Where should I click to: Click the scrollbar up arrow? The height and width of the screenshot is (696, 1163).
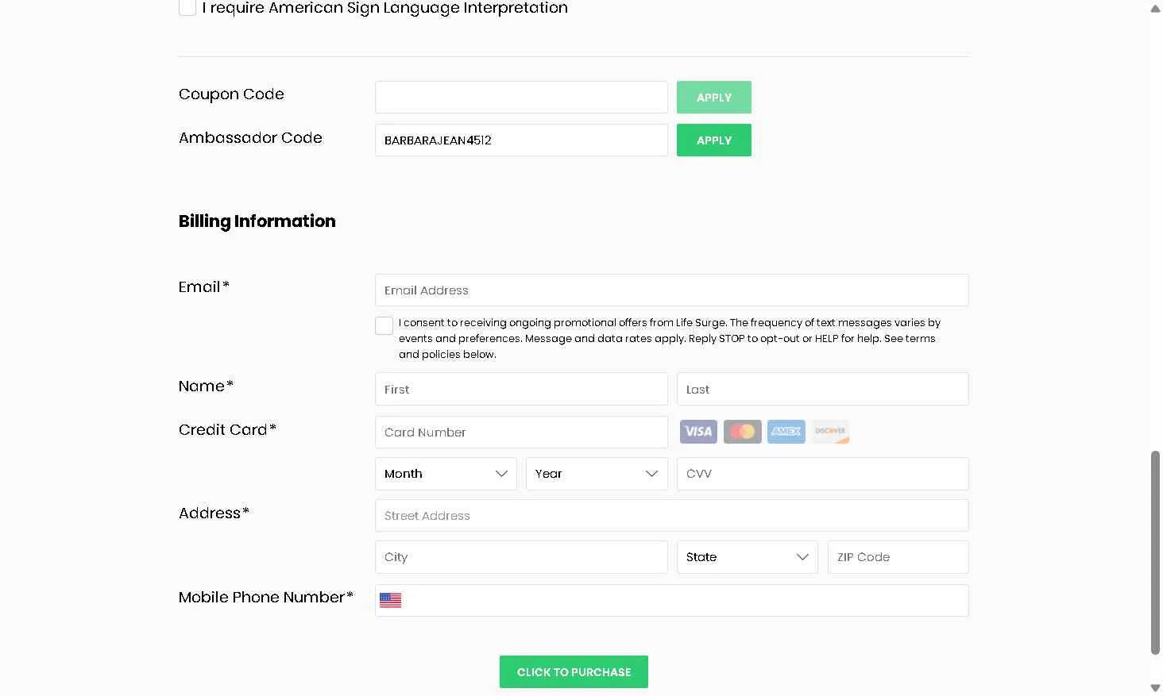[x=1155, y=9]
